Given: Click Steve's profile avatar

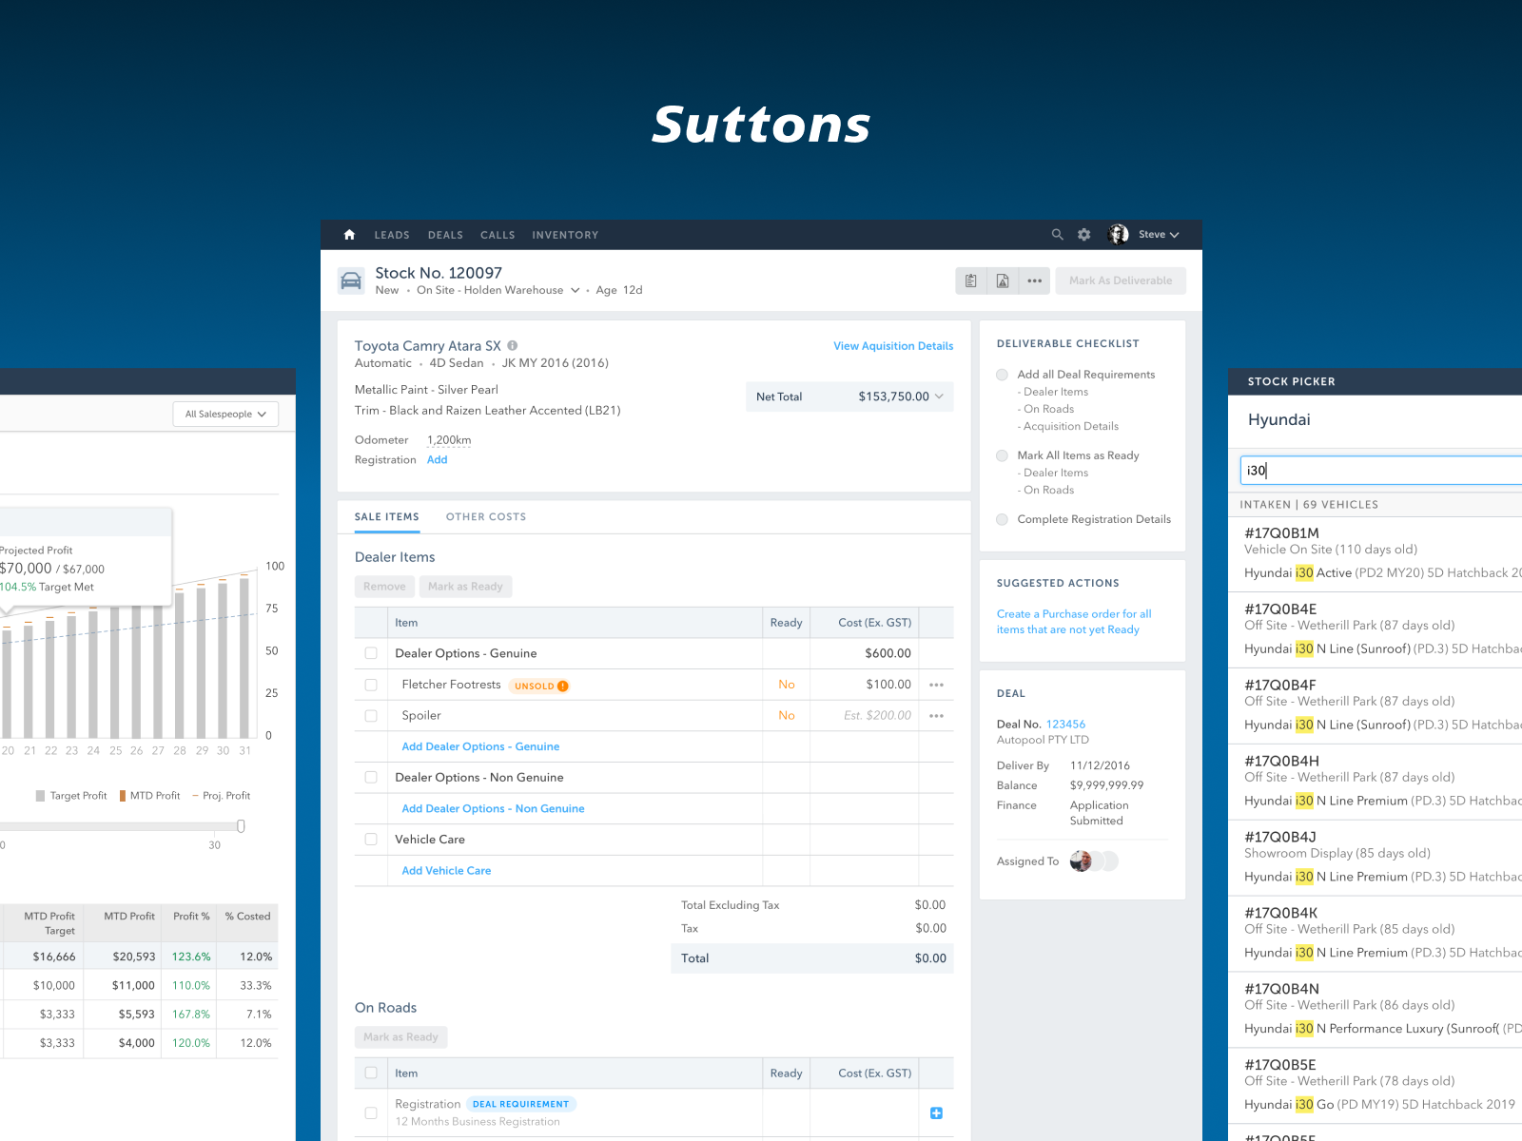Looking at the screenshot, I should click(1119, 234).
